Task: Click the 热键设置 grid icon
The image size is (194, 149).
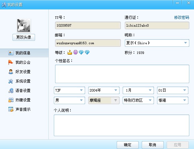Action: coord(11,100)
